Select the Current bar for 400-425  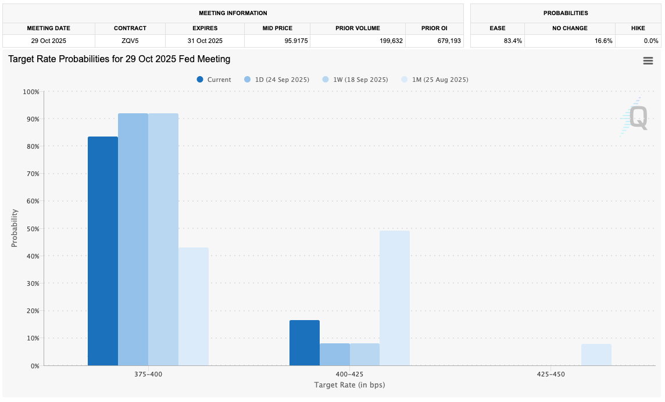pyautogui.click(x=305, y=343)
